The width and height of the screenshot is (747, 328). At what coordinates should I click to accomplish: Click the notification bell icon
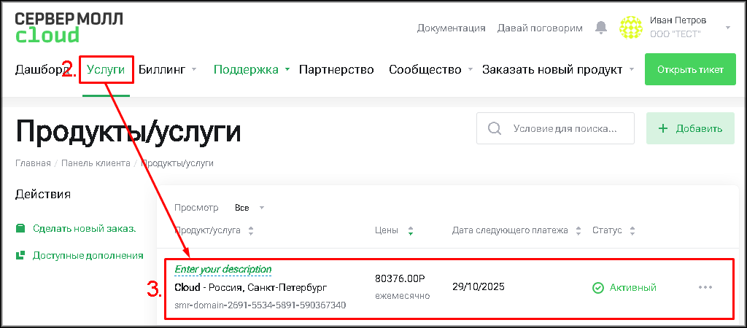tap(601, 28)
